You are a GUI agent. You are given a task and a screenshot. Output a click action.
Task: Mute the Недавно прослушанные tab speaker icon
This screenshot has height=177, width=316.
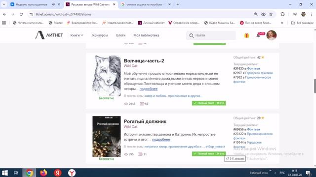pyautogui.click(x=53, y=4)
